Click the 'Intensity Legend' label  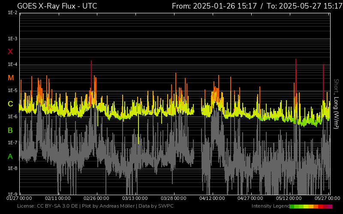point(271,206)
